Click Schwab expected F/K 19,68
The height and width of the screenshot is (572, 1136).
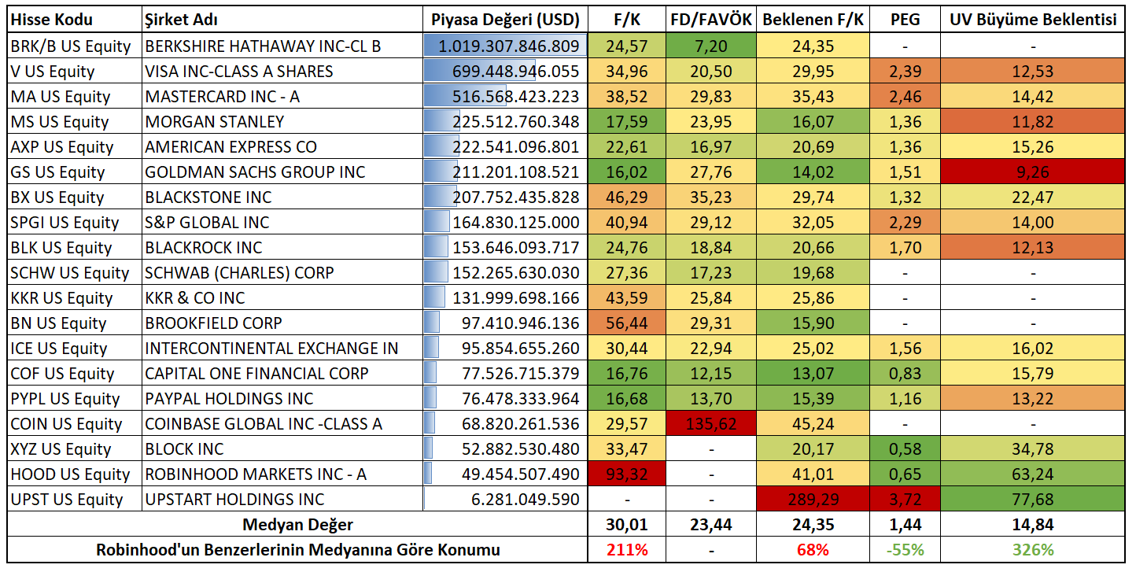(x=813, y=272)
